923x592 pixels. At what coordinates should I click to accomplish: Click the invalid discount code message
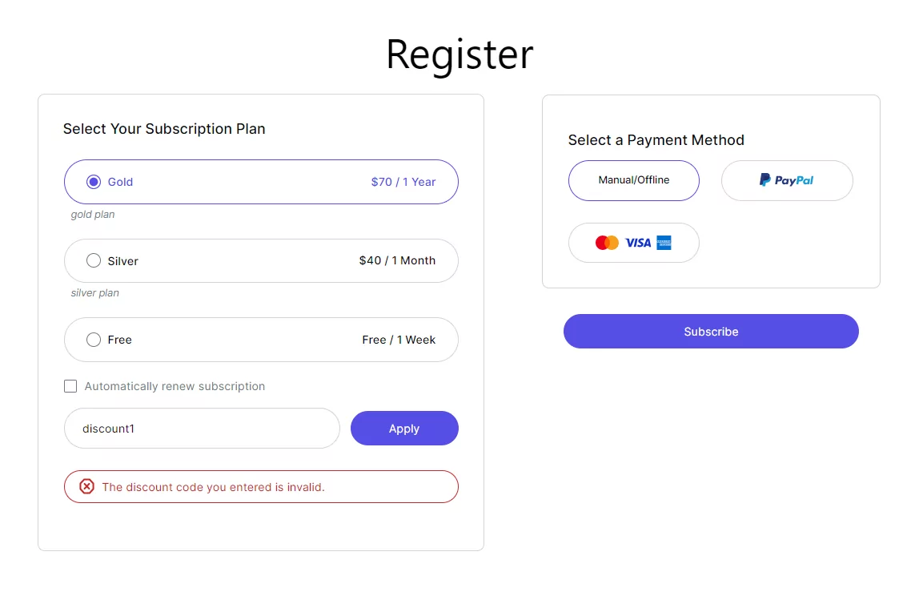(x=213, y=487)
